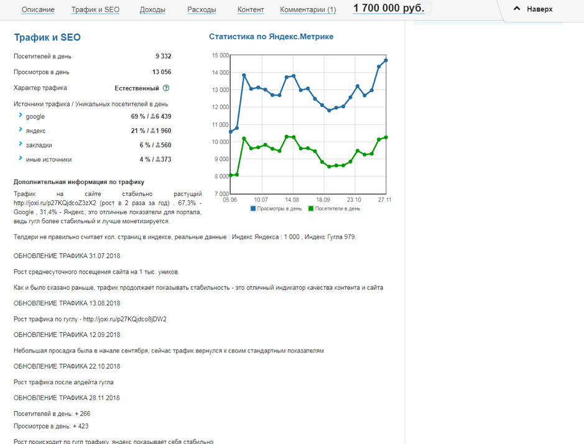Click ОБНОВЛЕНИЕ ТРАФИКА 31.07.2018 line

67,256
